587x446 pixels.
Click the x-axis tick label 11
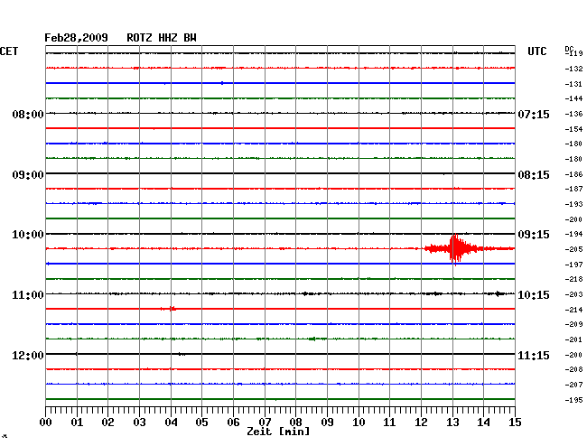point(389,423)
